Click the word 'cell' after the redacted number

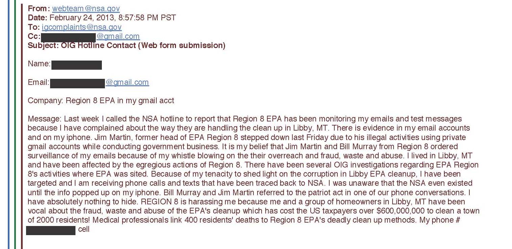coord(84,229)
